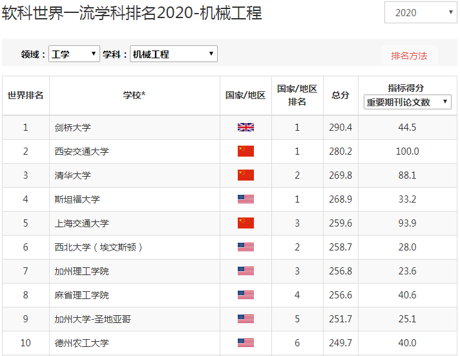Click indicator score 33.2
This screenshot has width=460, height=356.
pos(408,199)
